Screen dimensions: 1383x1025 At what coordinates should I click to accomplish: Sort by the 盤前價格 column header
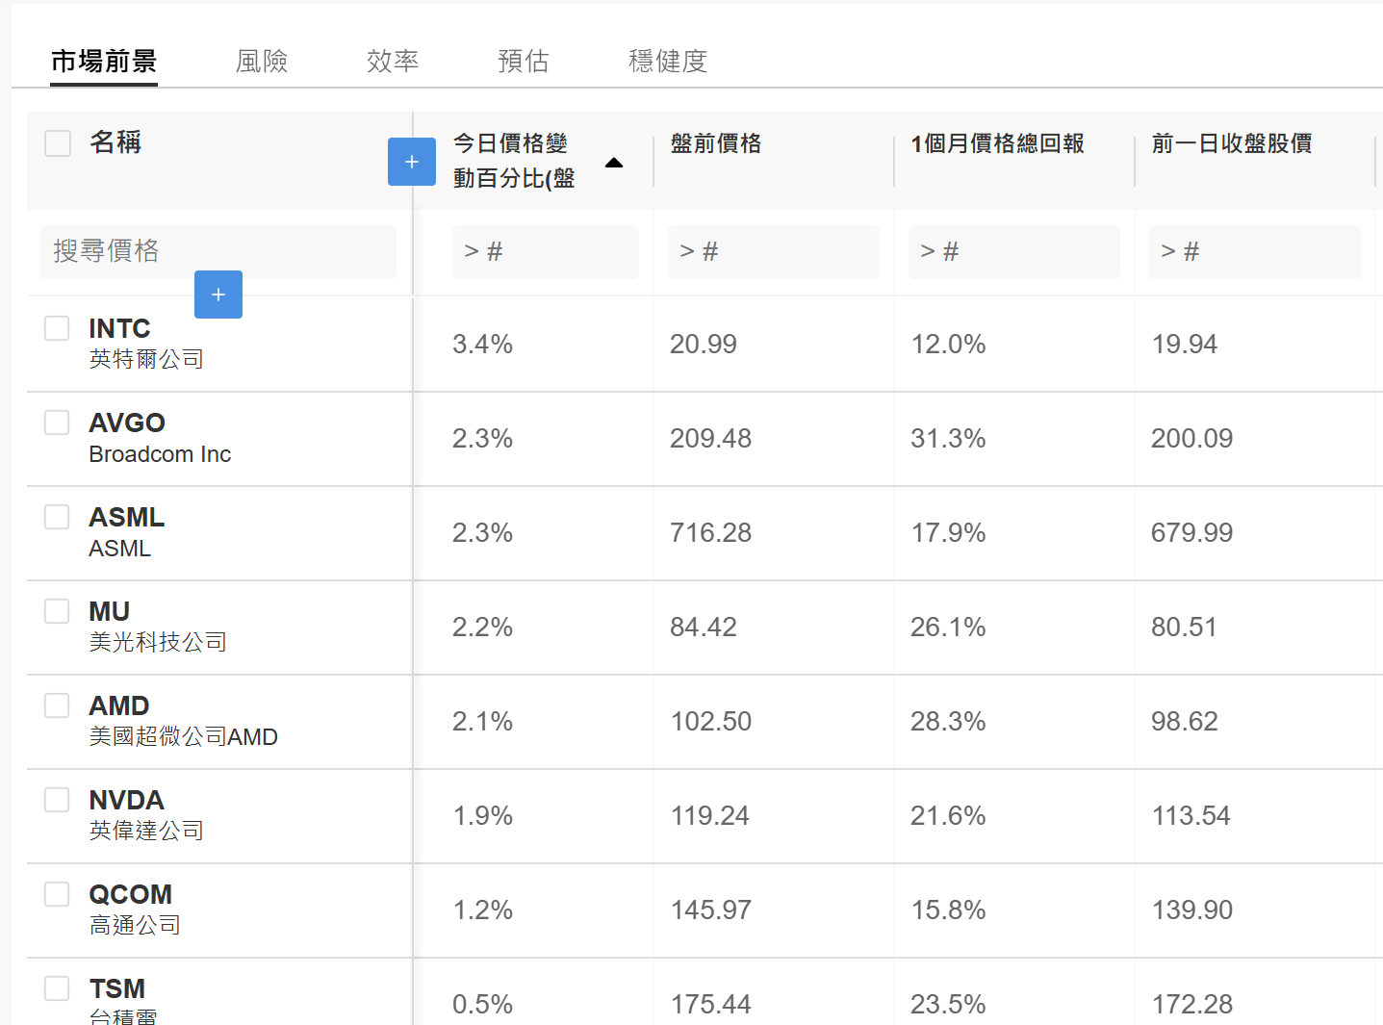(716, 143)
